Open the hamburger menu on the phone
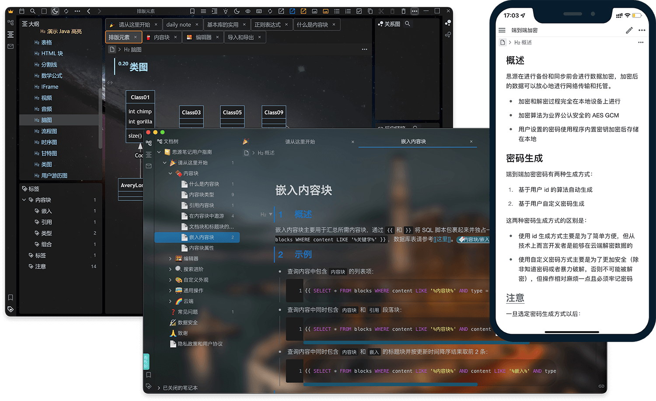The width and height of the screenshot is (656, 401). point(502,30)
